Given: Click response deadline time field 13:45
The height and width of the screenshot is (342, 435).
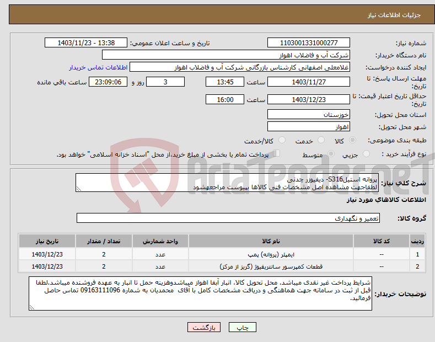Looking at the screenshot, I should pos(225,82).
